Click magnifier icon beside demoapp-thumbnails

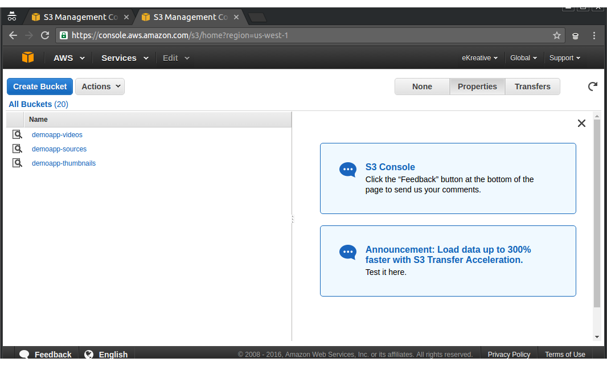(18, 163)
